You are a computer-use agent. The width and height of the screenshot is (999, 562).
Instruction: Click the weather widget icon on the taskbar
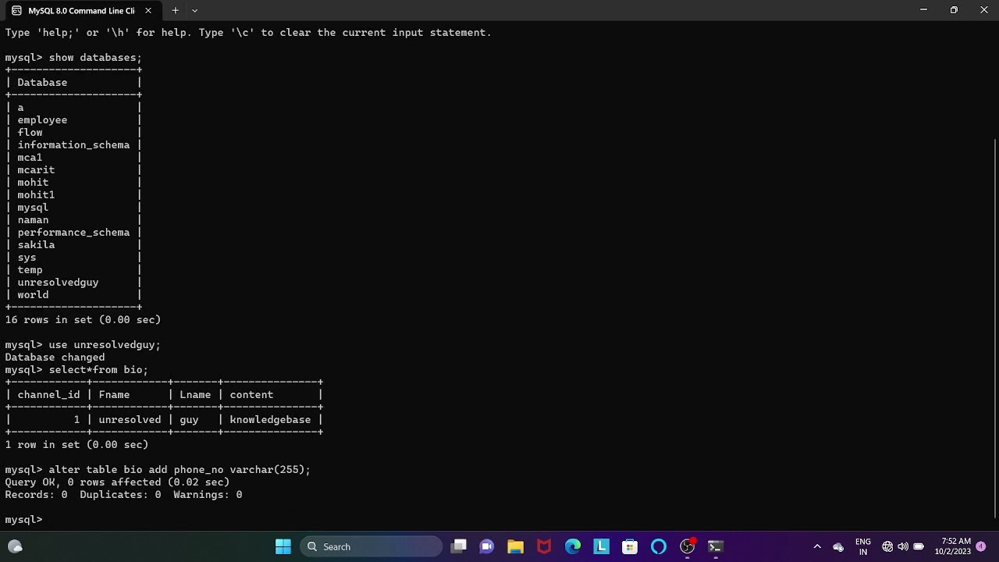click(16, 546)
